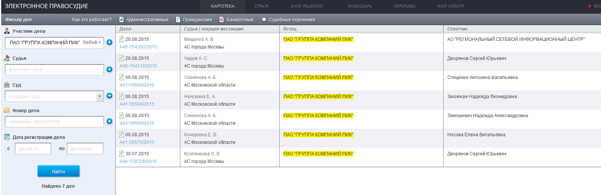The height and width of the screenshot is (195, 601).
Task: Go to the КАЛЕНДАРЬ tab
Action: 360,6
